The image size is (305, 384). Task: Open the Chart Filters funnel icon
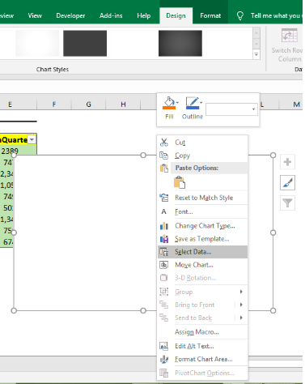287,203
